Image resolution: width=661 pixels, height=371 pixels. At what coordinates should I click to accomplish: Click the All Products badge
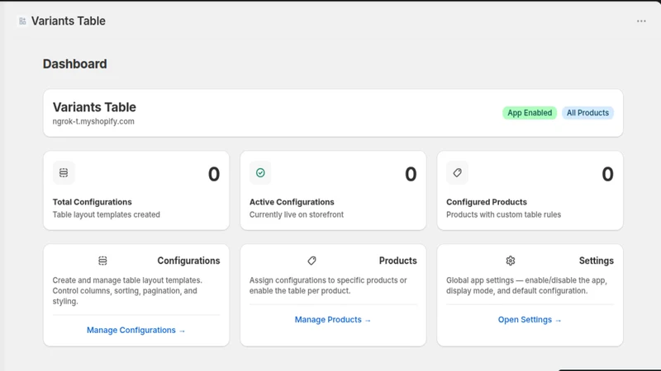[x=587, y=113]
